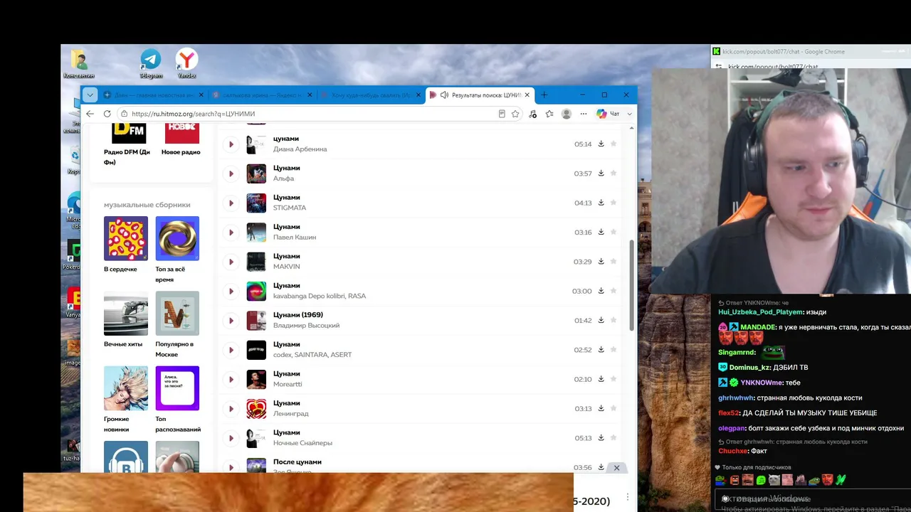Download Цунами by Ночные Снайперы
The height and width of the screenshot is (512, 911).
click(x=601, y=437)
